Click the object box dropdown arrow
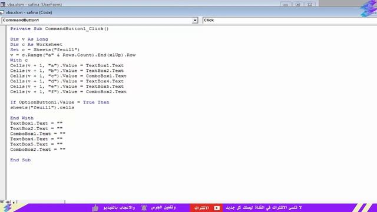This screenshot has width=377, height=212. coord(195,21)
